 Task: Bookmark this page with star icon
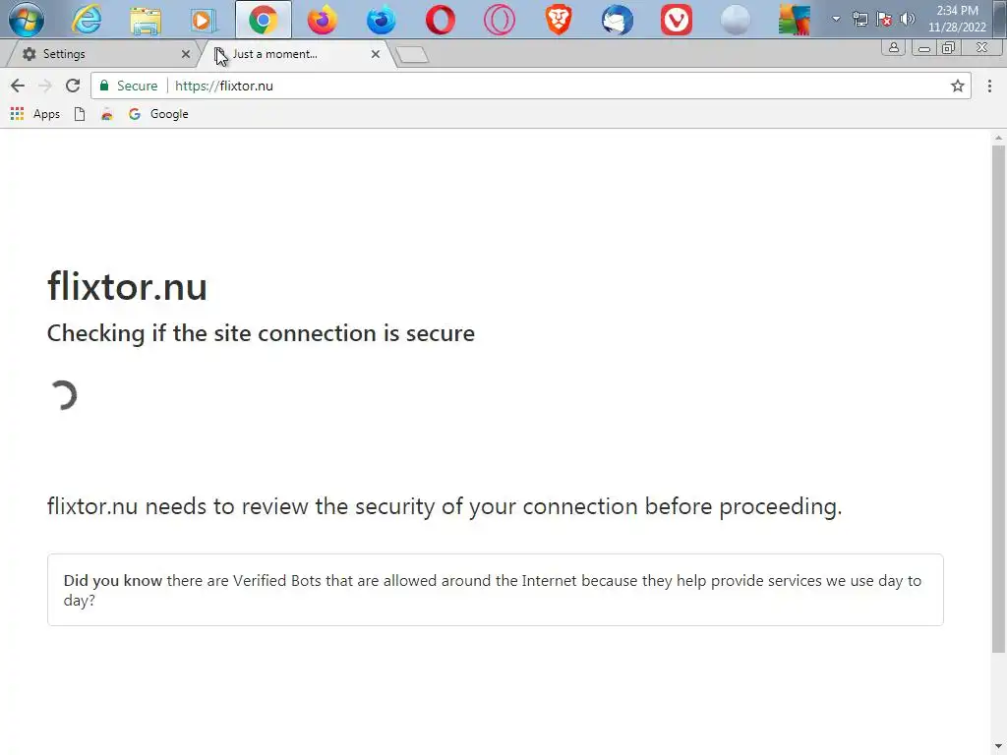click(x=958, y=86)
